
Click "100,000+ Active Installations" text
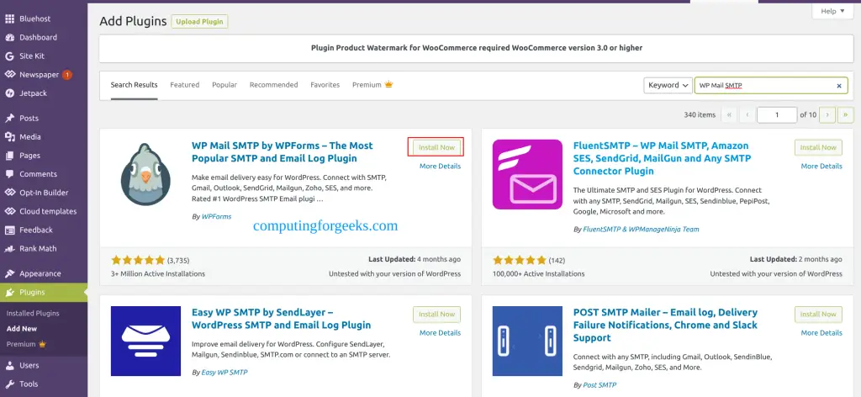click(539, 273)
